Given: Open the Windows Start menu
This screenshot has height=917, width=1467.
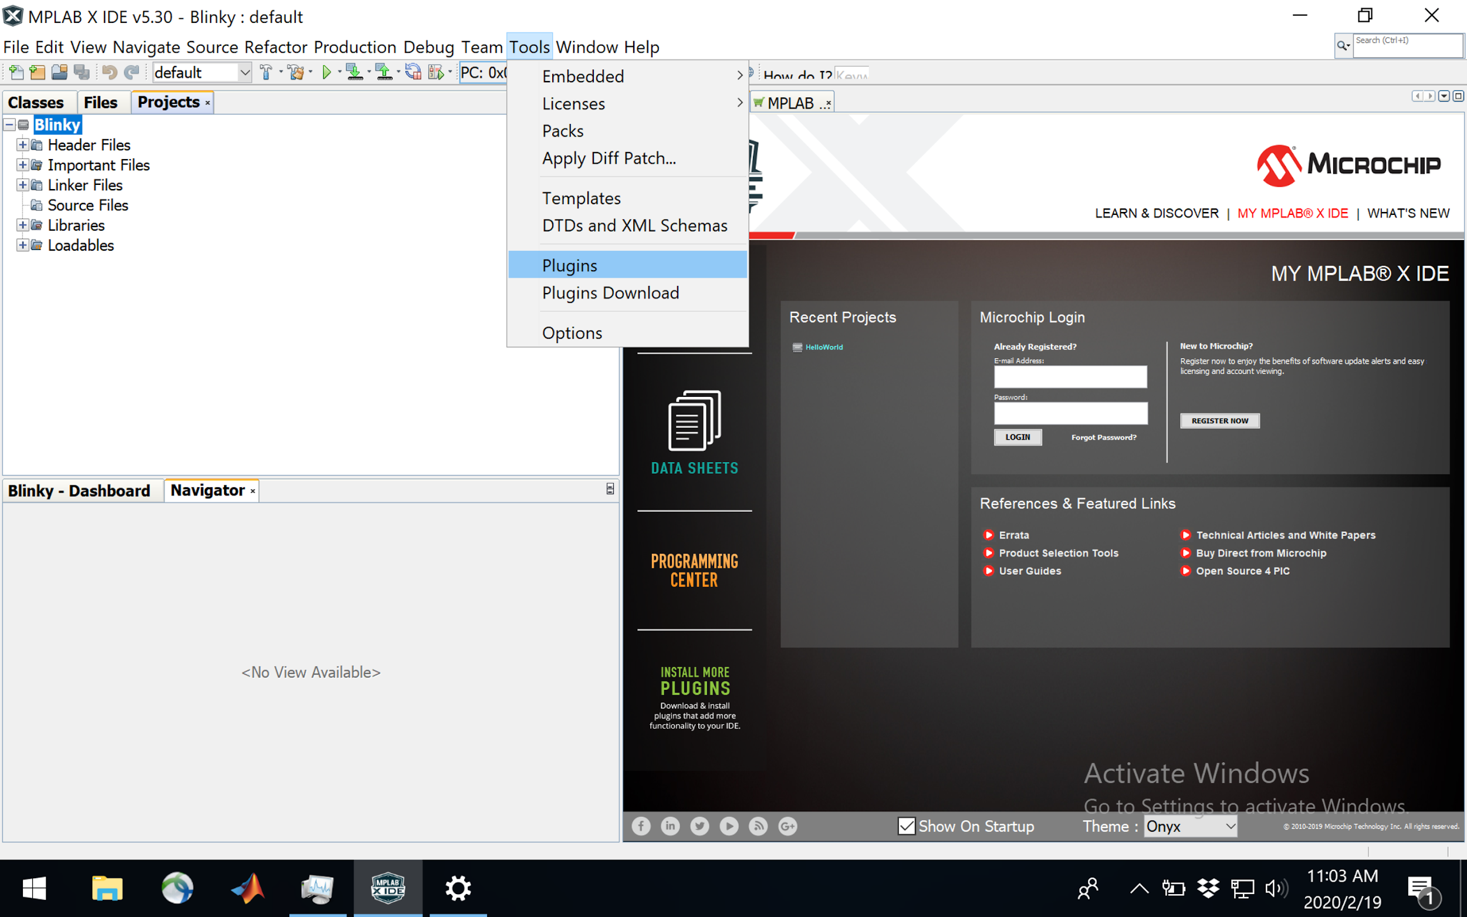Looking at the screenshot, I should (x=35, y=888).
